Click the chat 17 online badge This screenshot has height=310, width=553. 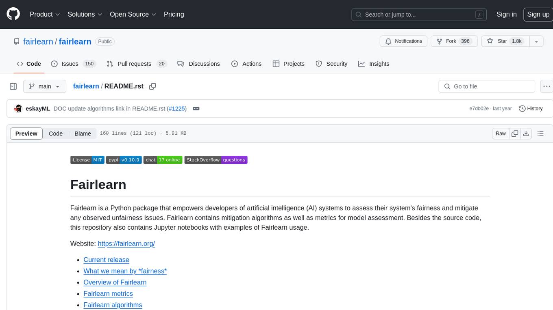point(163,160)
